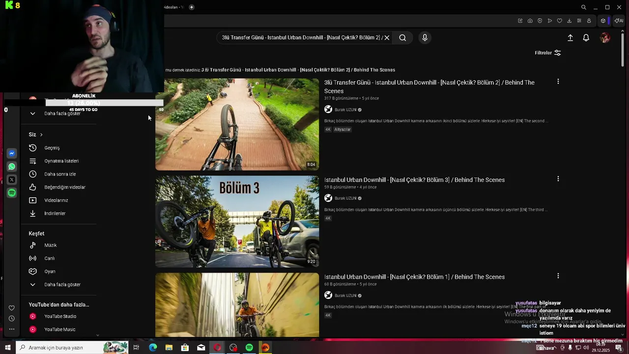Play the Bölüm 3 video thumbnail

[237, 221]
